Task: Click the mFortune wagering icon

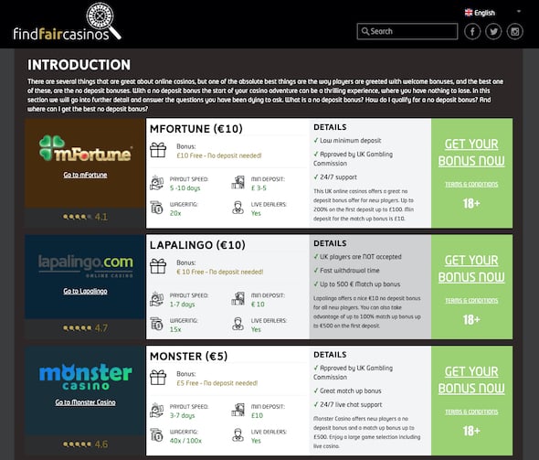Action: [x=156, y=208]
